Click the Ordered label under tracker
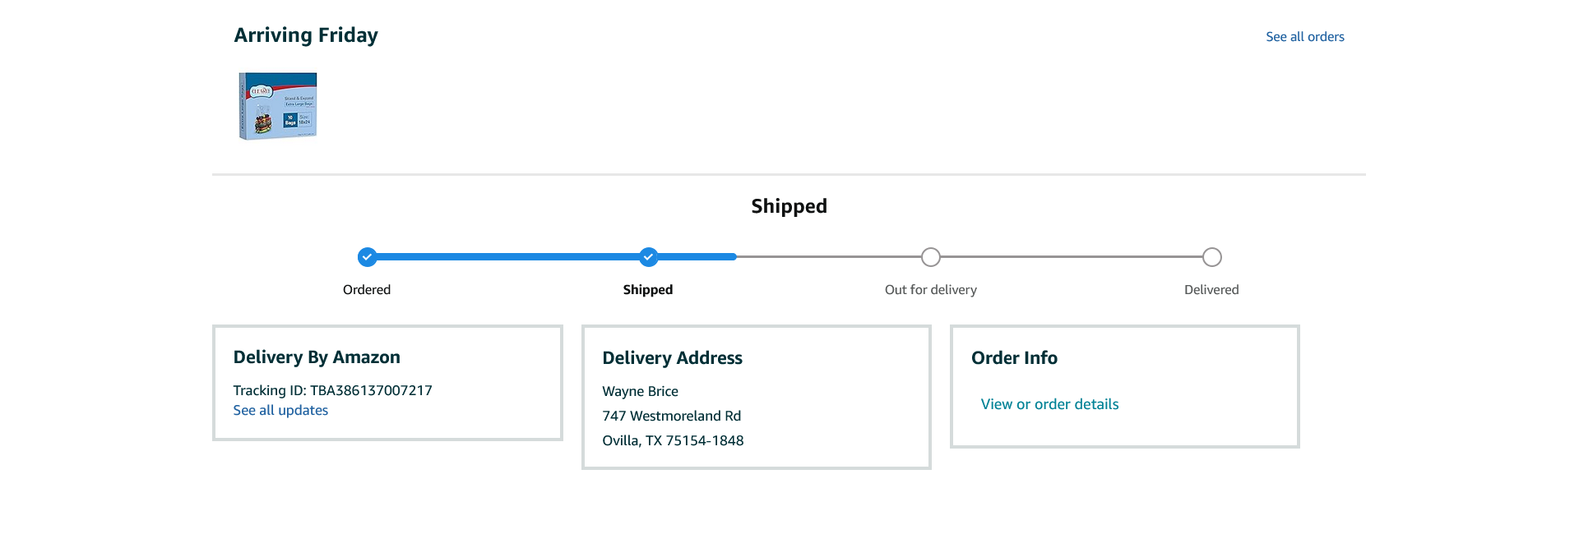The height and width of the screenshot is (534, 1579). tap(367, 290)
